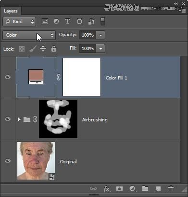Open the Opacity slider dropdown arrow

point(100,35)
